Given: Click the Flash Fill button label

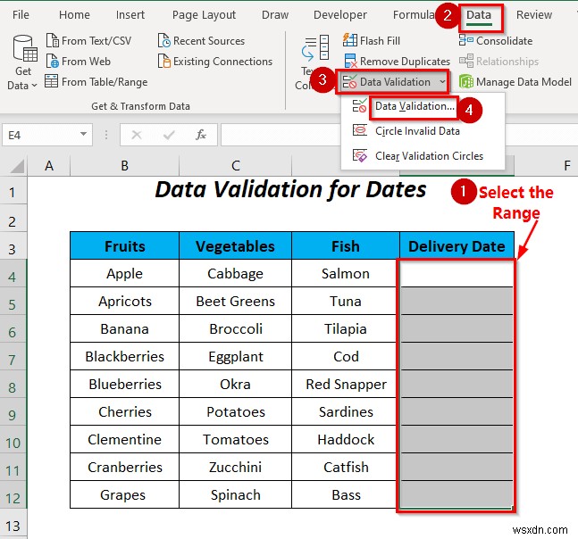Looking at the screenshot, I should 380,40.
